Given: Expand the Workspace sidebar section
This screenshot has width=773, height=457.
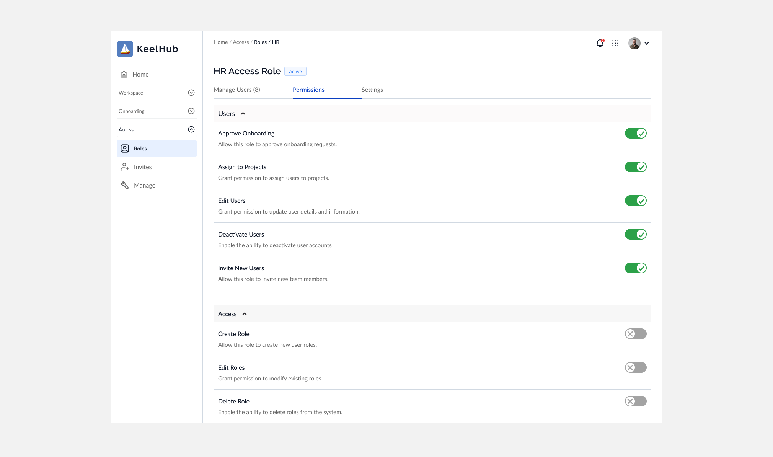Looking at the screenshot, I should (191, 93).
